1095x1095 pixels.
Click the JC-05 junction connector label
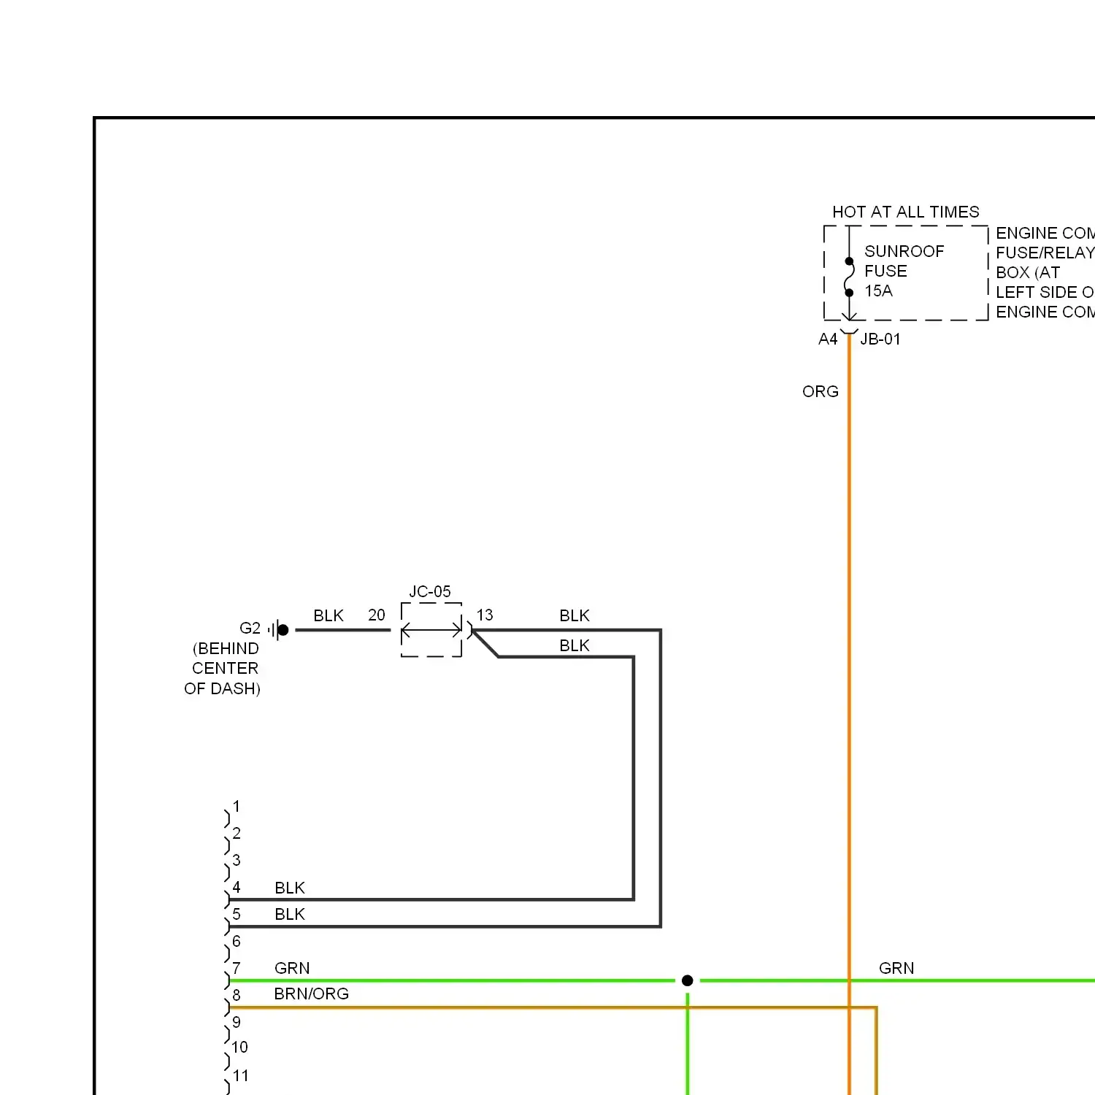[x=430, y=591]
